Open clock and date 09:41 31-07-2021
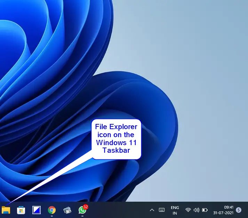The height and width of the screenshot is (218, 248). pyautogui.click(x=223, y=210)
